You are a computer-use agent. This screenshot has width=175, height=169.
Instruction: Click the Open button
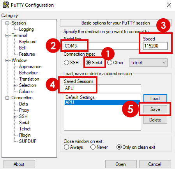coord(121,164)
